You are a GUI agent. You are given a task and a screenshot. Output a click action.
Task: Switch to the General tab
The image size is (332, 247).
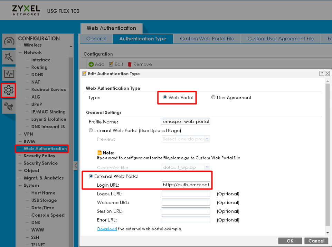[96, 39]
